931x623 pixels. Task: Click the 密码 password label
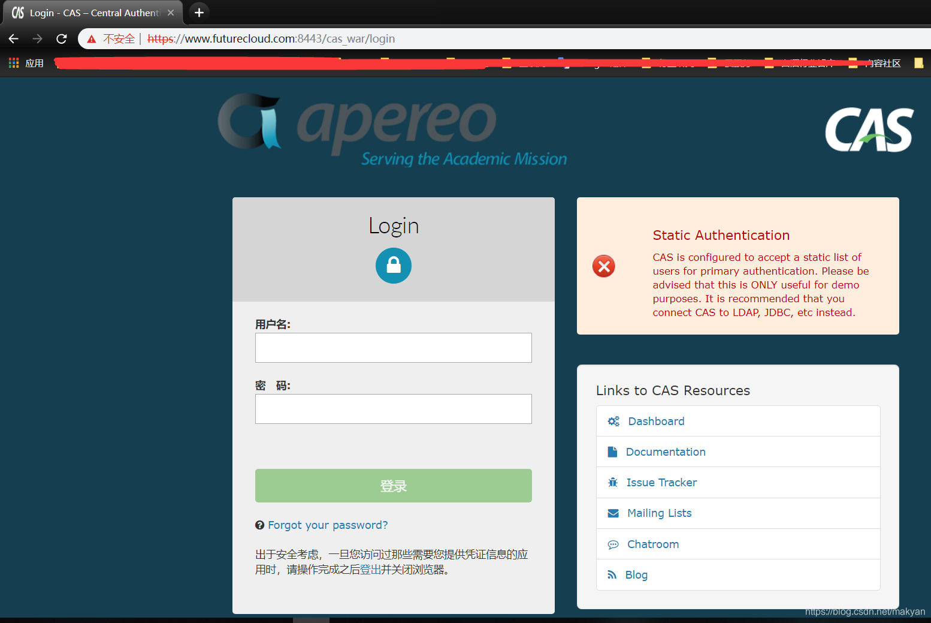pyautogui.click(x=273, y=386)
